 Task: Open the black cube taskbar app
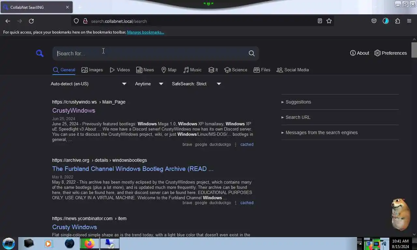point(29,243)
